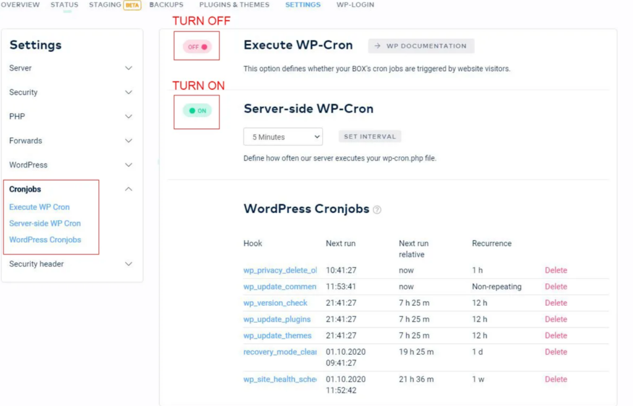
Task: Expand the PHP settings section
Action: point(70,116)
